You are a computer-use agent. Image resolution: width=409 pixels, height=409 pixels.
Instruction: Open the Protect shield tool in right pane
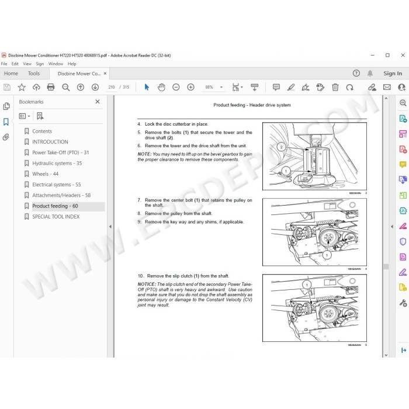point(403,241)
